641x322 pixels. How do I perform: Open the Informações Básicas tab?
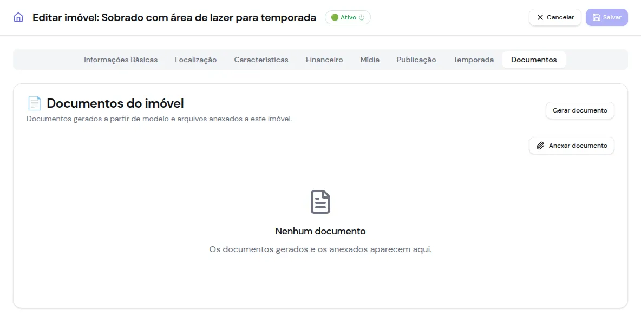pos(121,60)
